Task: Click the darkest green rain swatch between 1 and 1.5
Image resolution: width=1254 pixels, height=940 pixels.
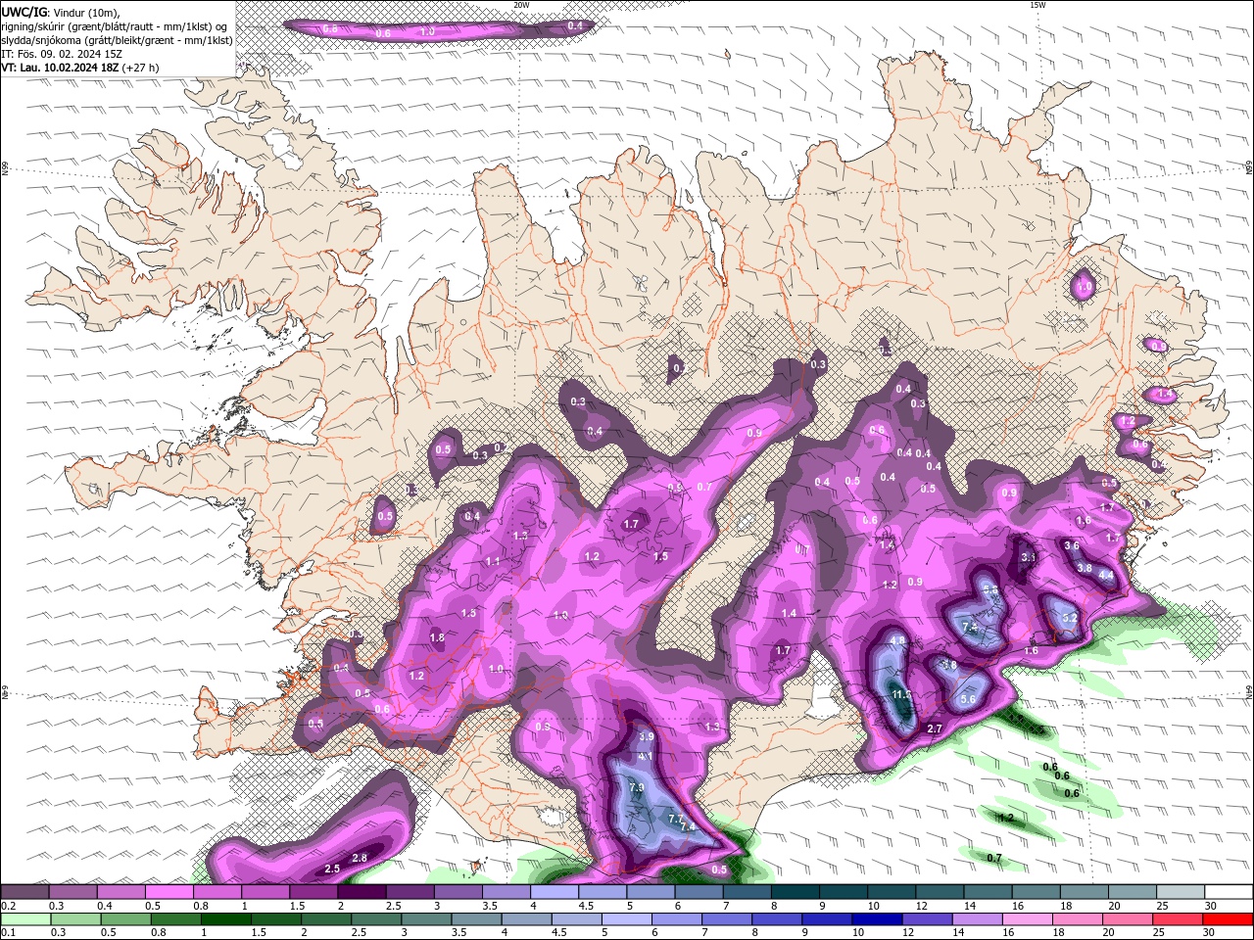Action: coord(226,918)
